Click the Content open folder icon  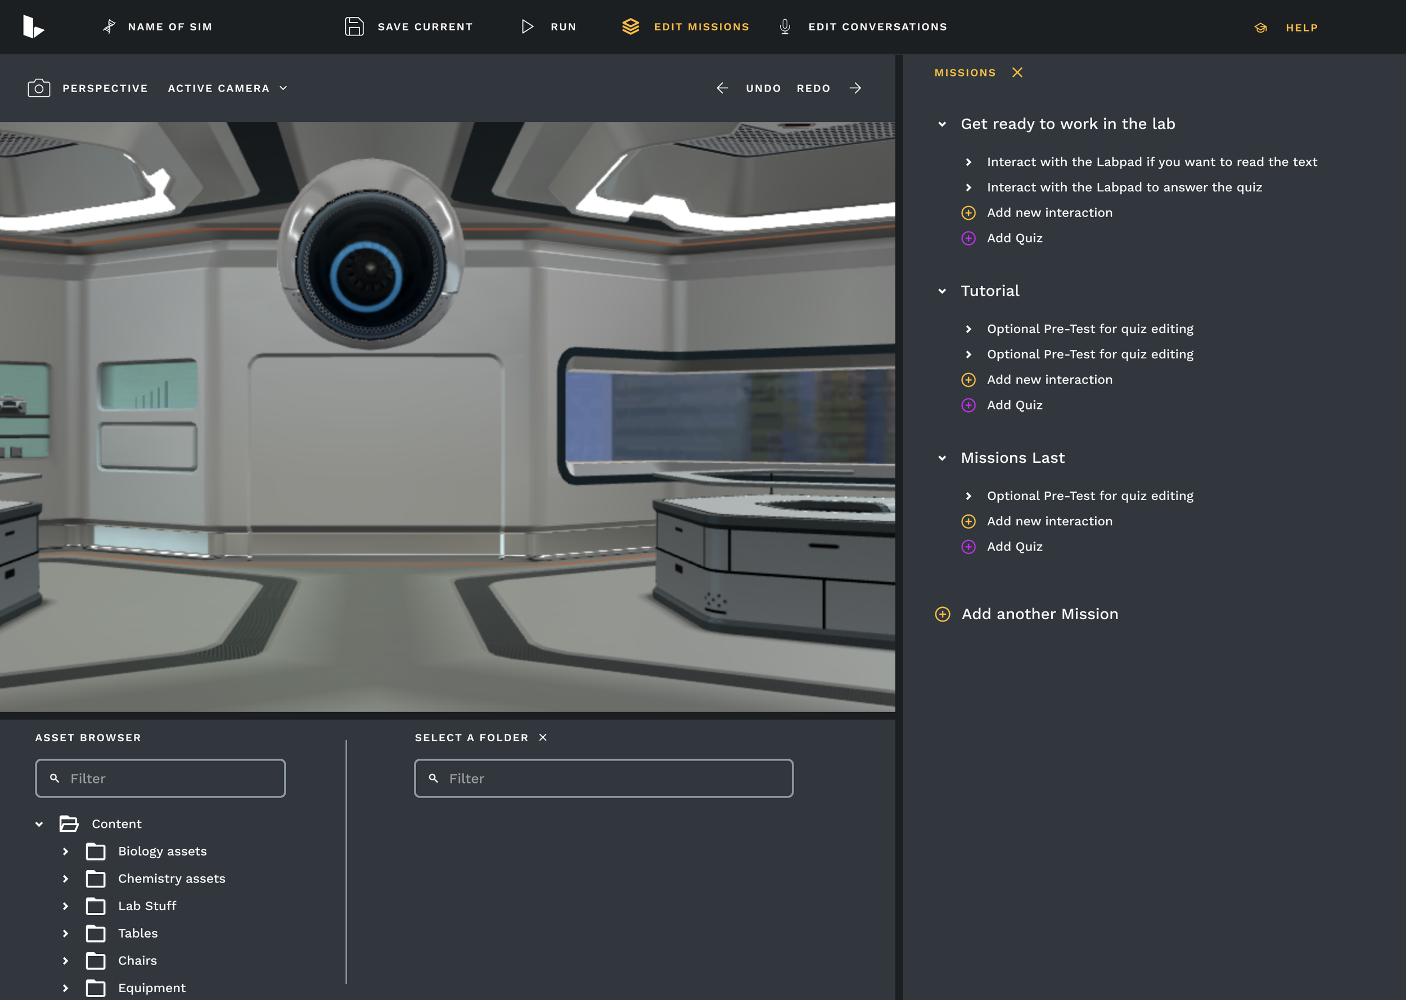coord(69,824)
